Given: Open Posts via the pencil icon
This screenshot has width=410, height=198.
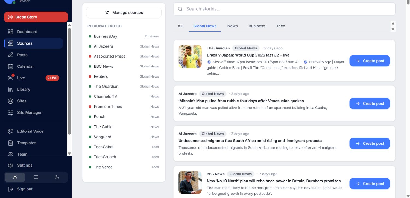Looking at the screenshot, I should 11,55.
